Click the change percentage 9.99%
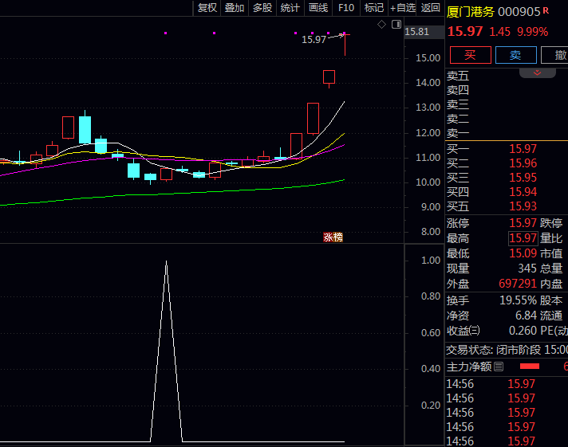Viewport: 568px width, 447px height. click(x=533, y=32)
